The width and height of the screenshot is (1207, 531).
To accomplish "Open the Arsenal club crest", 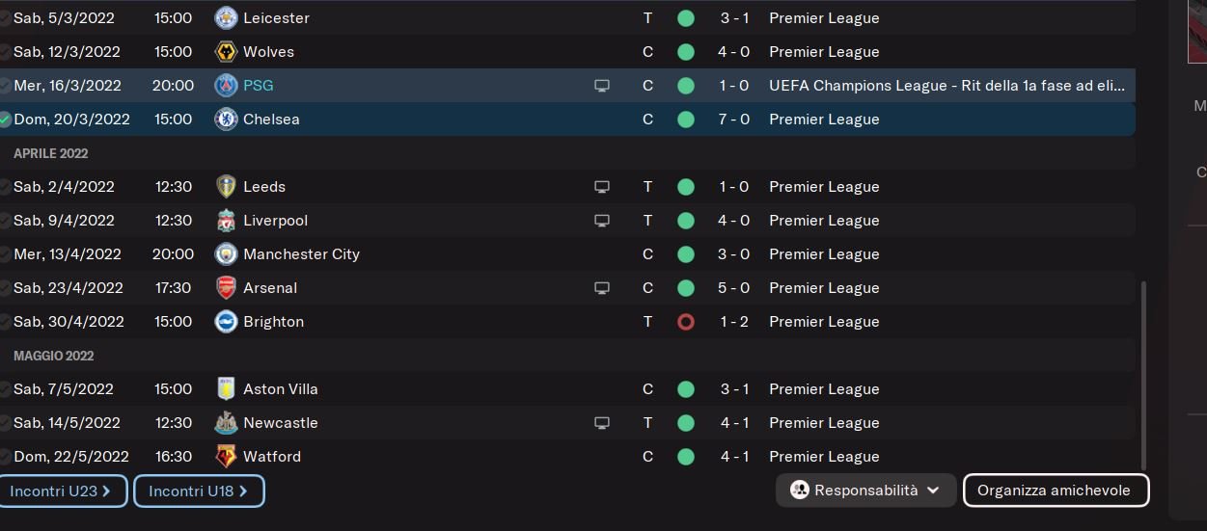I will click(x=226, y=288).
